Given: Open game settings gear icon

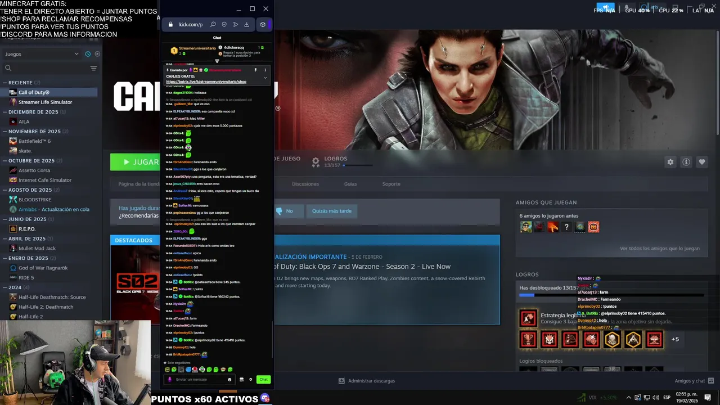Looking at the screenshot, I should pos(670,162).
